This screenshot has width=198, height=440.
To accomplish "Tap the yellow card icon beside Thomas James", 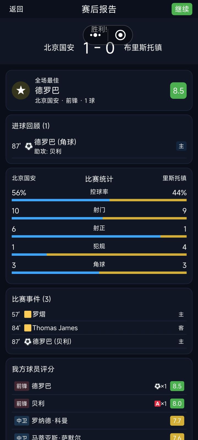I will click(28, 328).
